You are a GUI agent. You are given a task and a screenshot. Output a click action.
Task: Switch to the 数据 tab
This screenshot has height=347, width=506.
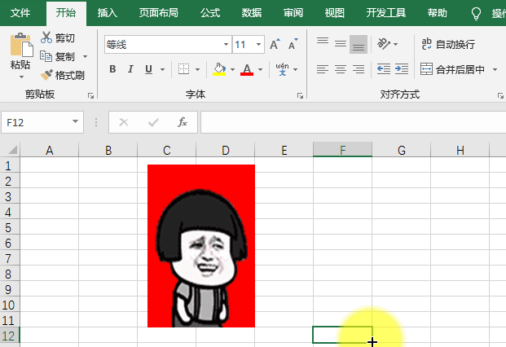coord(252,13)
